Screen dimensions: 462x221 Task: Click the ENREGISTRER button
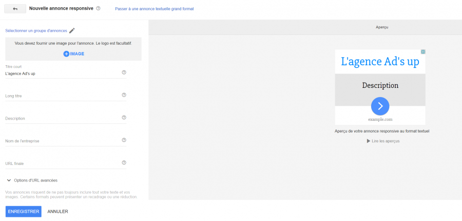pyautogui.click(x=24, y=212)
